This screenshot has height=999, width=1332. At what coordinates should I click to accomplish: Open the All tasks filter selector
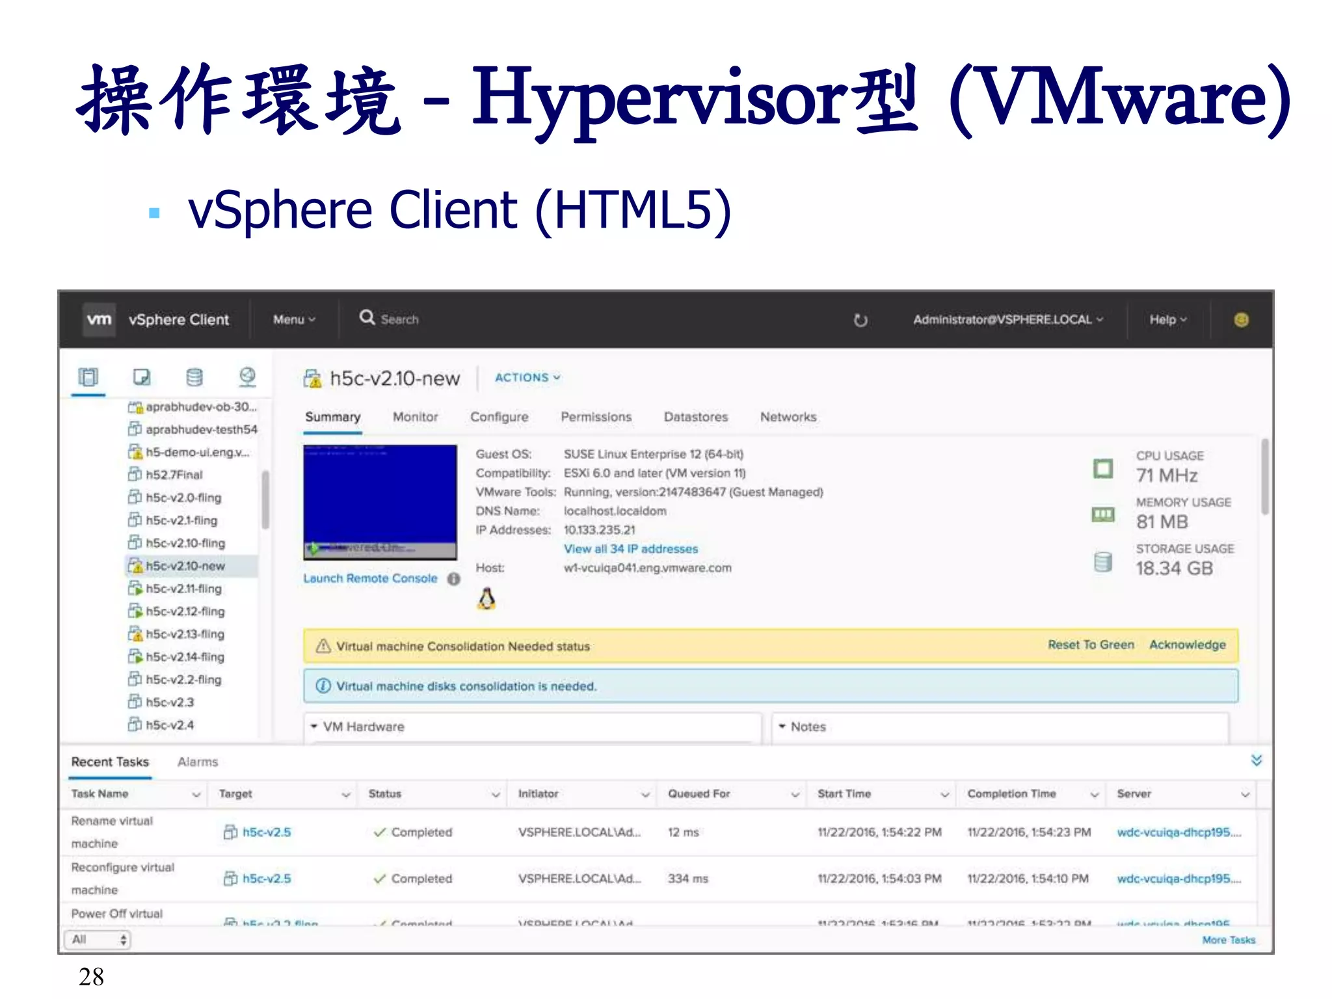point(98,940)
